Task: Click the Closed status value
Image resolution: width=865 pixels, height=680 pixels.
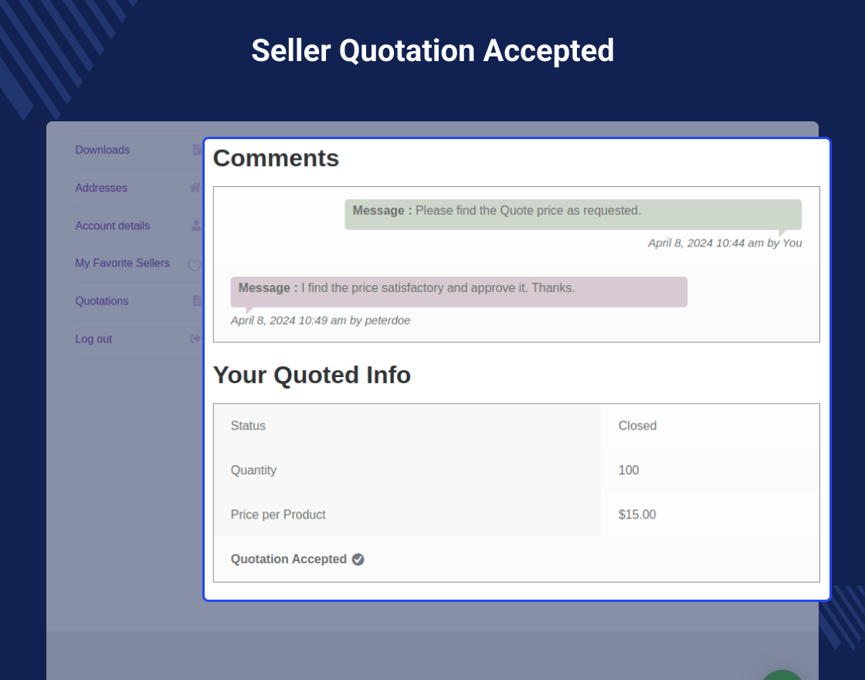Action: click(x=637, y=426)
